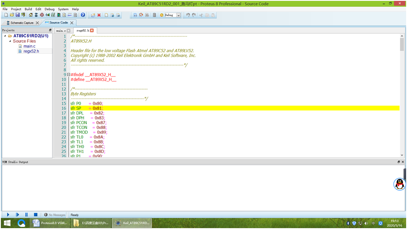Collapse the AT89C51RD2(U1) project node
This screenshot has height=229, width=407.
(x=5, y=36)
